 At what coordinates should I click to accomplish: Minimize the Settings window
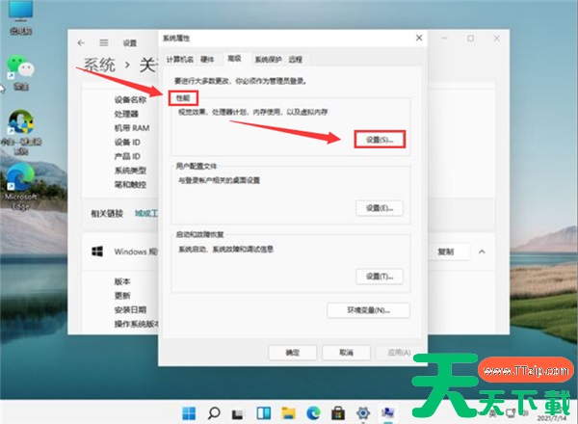pyautogui.click(x=445, y=38)
